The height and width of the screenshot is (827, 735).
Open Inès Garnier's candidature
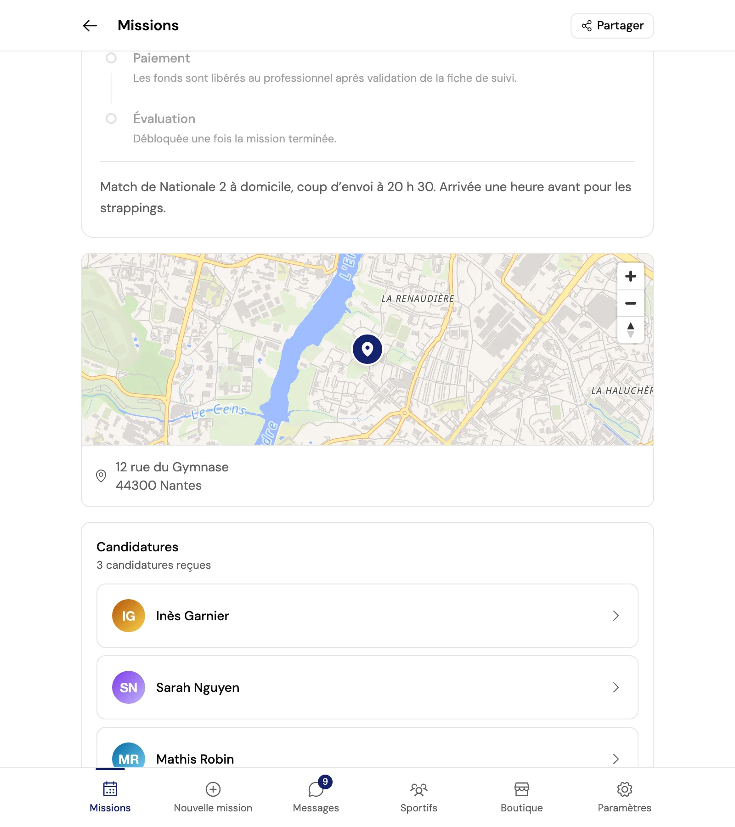367,616
